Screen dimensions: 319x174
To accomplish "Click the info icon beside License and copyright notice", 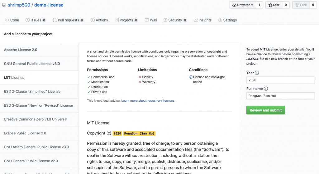I will (191, 77).
